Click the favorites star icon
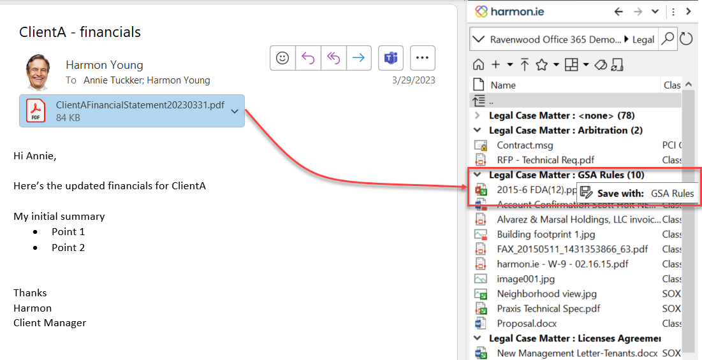The height and width of the screenshot is (360, 702). (x=542, y=65)
